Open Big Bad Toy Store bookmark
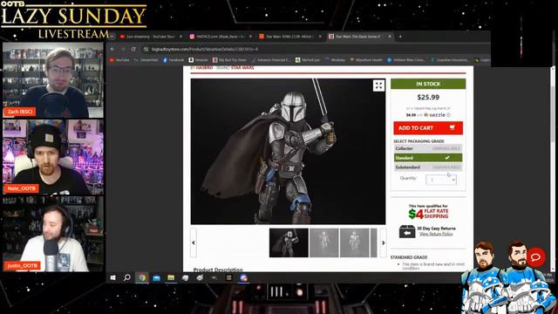 coord(229,60)
